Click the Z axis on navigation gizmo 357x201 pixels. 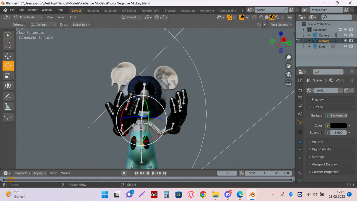281,34
